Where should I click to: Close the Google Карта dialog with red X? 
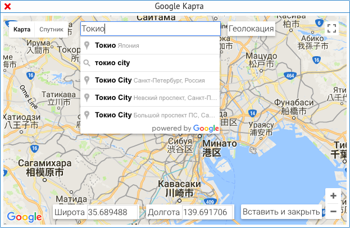coord(8,7)
